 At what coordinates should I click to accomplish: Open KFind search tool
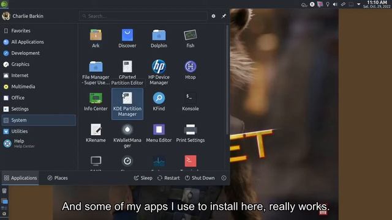159,101
